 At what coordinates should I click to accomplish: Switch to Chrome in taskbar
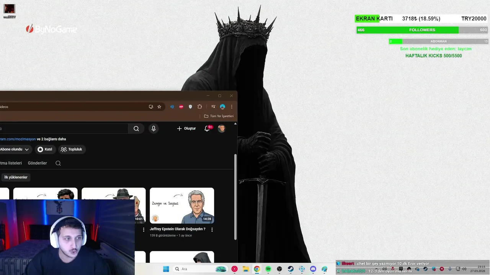[x=257, y=269]
